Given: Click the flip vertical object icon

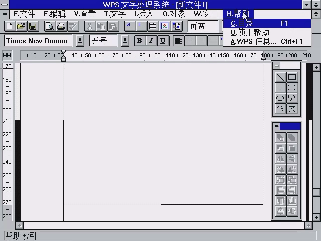Looking at the screenshot, I should 292,159.
